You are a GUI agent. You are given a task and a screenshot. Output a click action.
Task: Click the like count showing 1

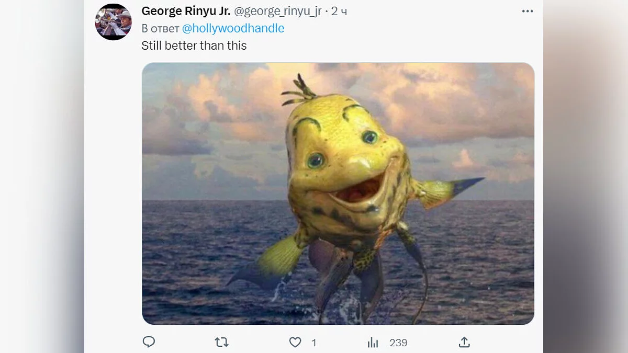[314, 343]
